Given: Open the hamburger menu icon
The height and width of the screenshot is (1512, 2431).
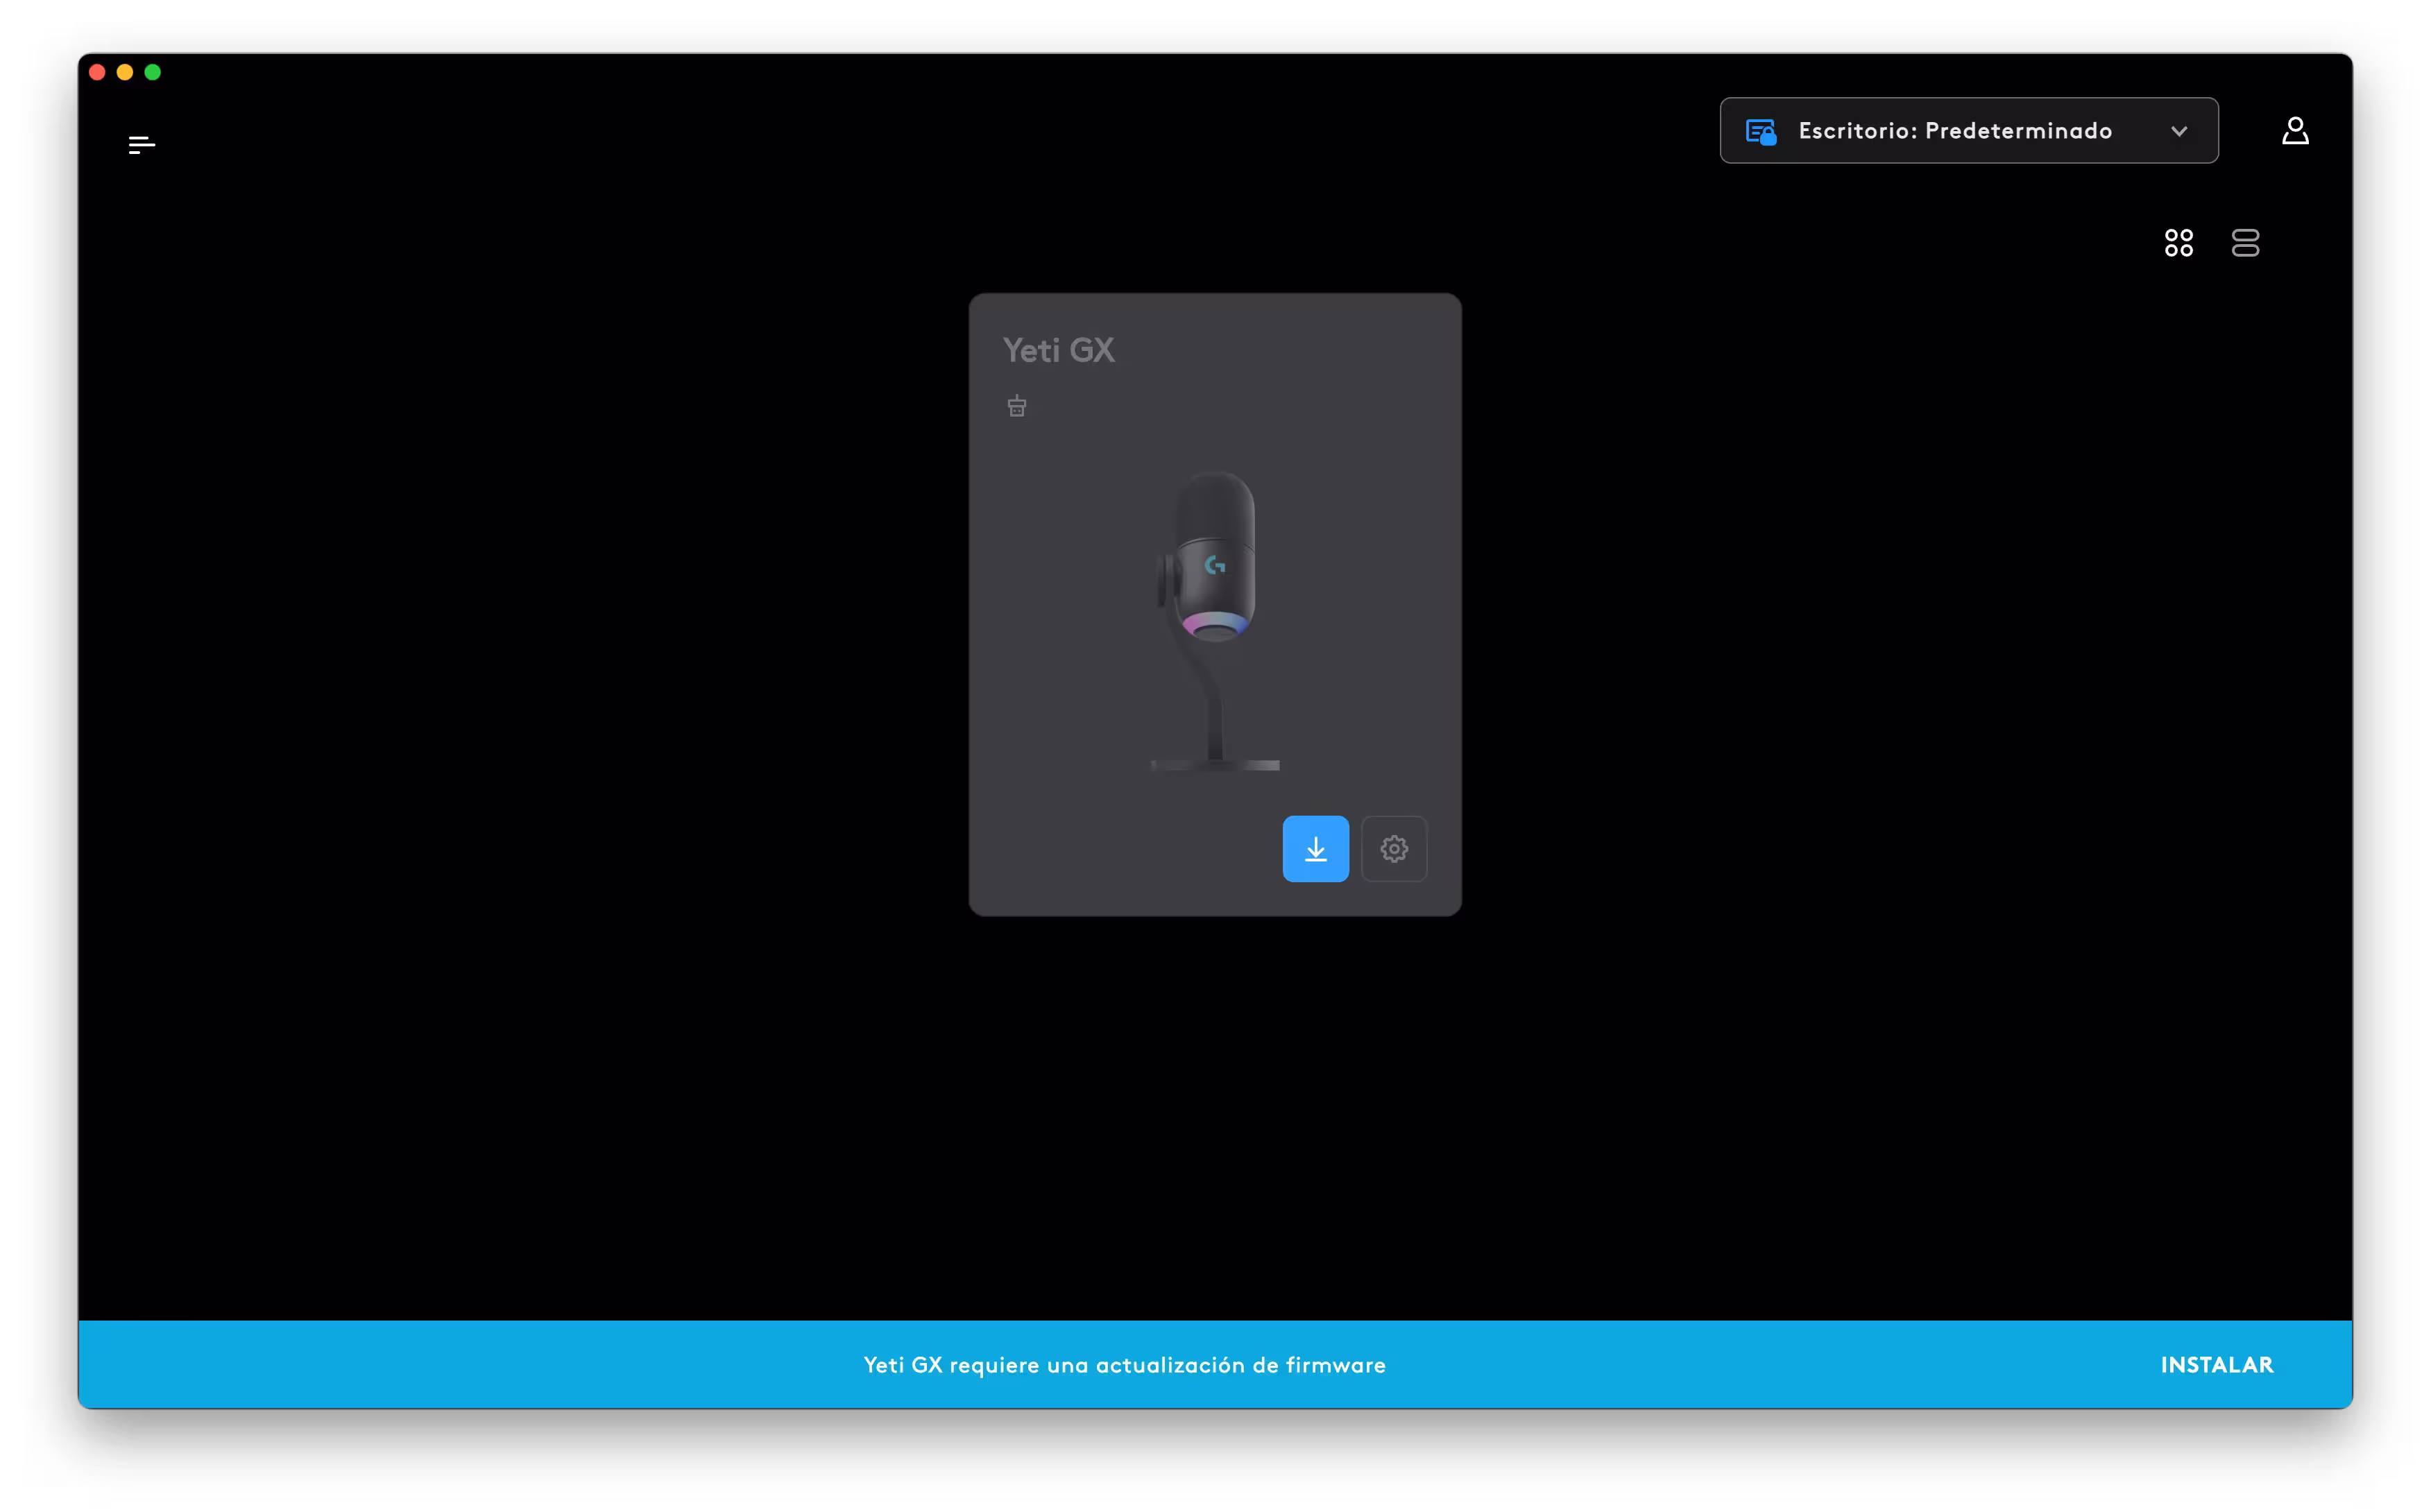Looking at the screenshot, I should click(x=142, y=145).
